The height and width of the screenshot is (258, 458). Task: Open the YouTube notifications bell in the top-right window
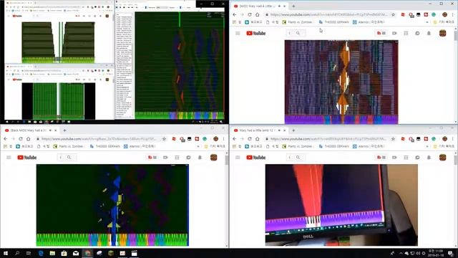[x=429, y=34]
